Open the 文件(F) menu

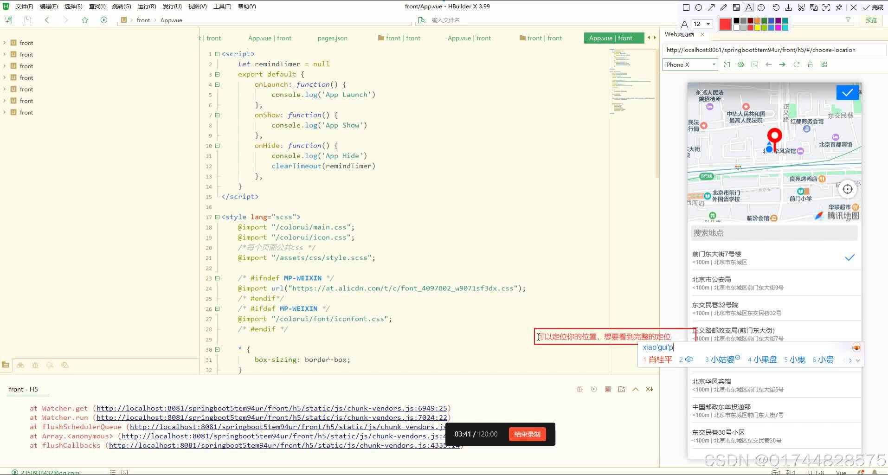click(24, 6)
